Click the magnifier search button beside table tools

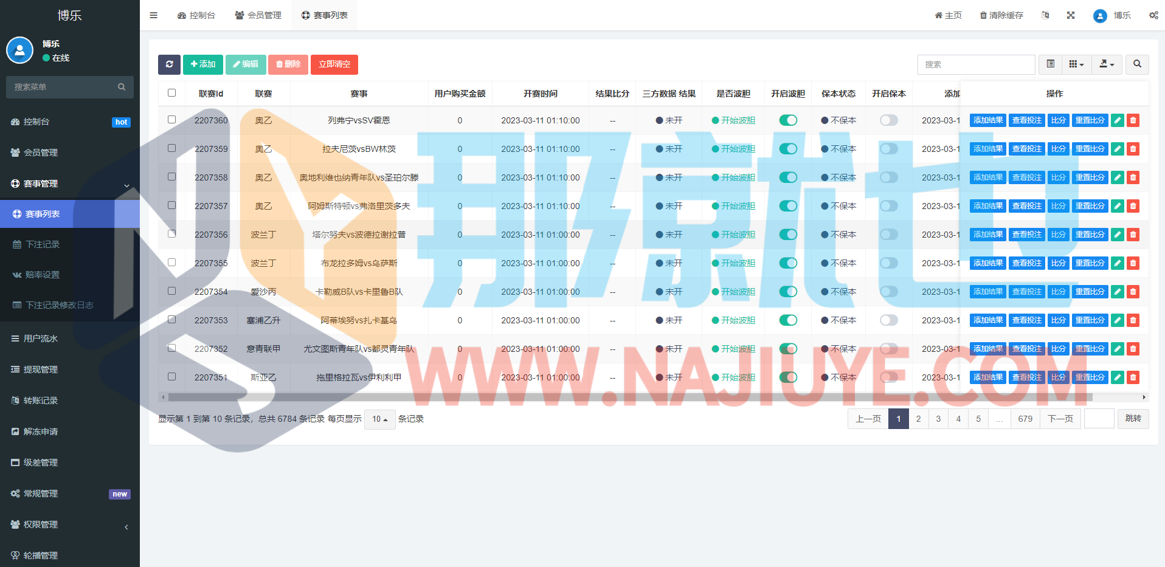click(x=1137, y=64)
